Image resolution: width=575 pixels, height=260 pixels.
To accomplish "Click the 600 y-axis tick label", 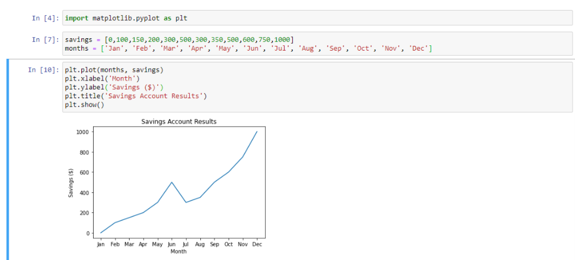I will point(85,172).
